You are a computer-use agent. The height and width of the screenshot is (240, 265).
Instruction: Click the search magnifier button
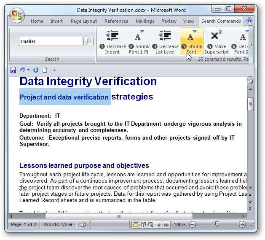pyautogui.click(x=88, y=41)
